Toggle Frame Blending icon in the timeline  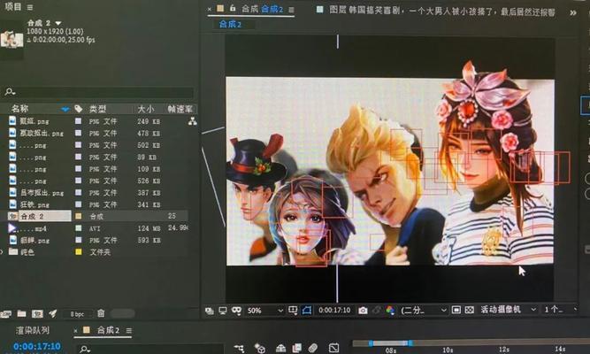(297, 349)
